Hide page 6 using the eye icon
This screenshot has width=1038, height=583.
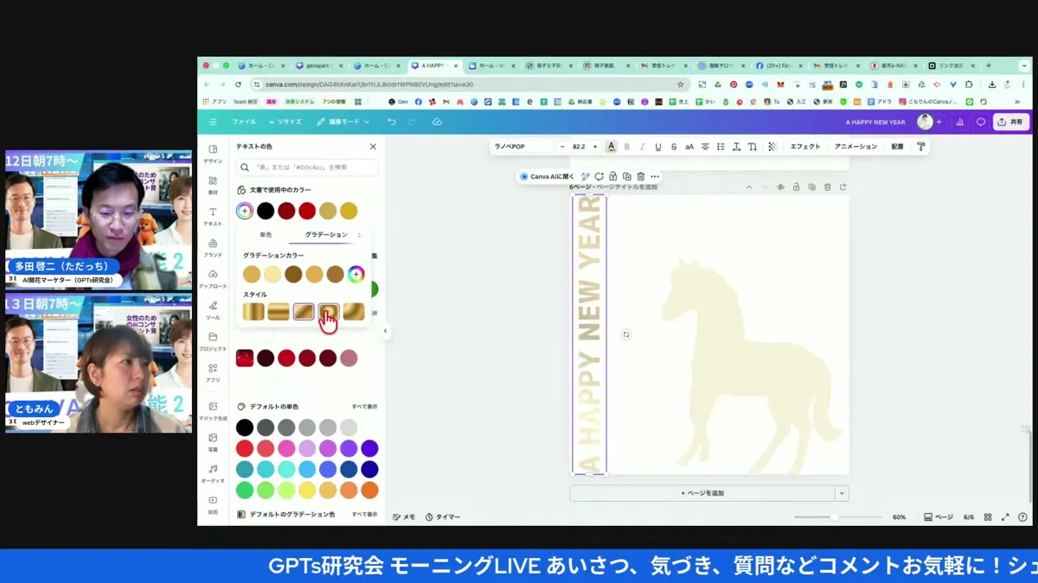[x=780, y=187]
